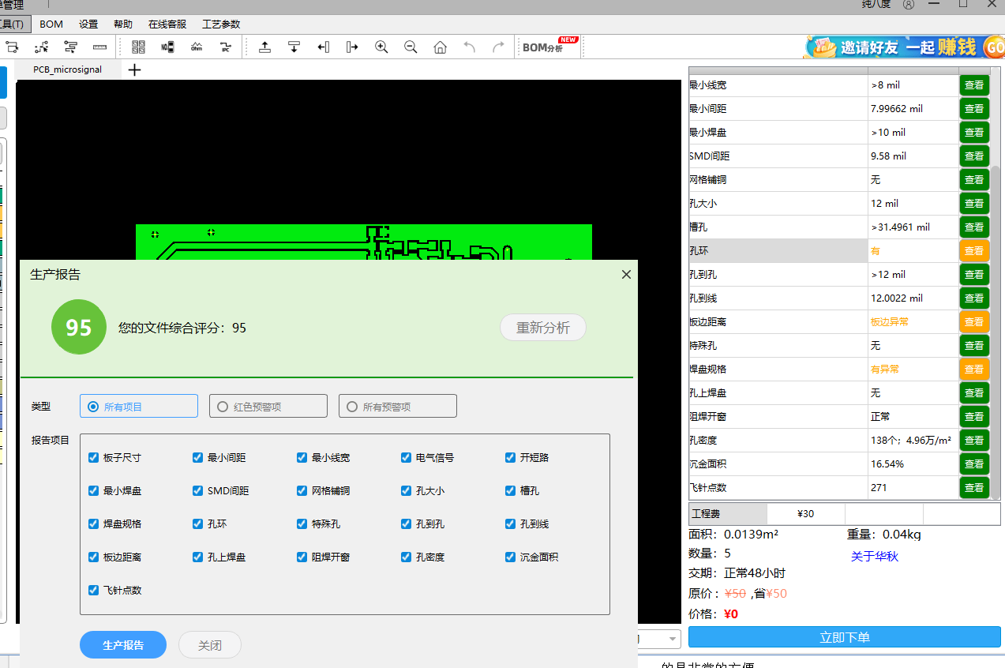
Task: Zoom out with the magnifier minus icon
Action: coord(411,47)
